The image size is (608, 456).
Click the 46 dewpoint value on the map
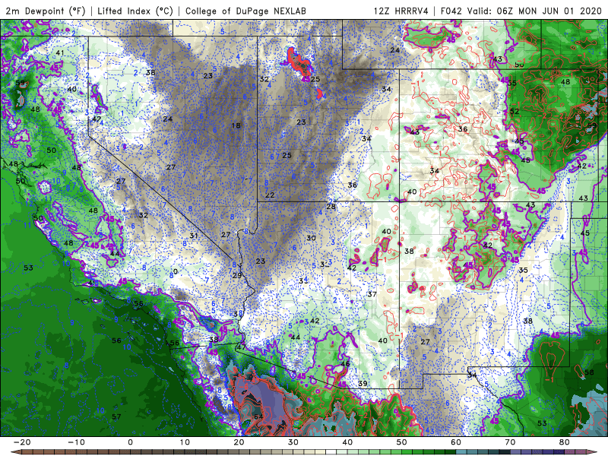tap(345, 364)
